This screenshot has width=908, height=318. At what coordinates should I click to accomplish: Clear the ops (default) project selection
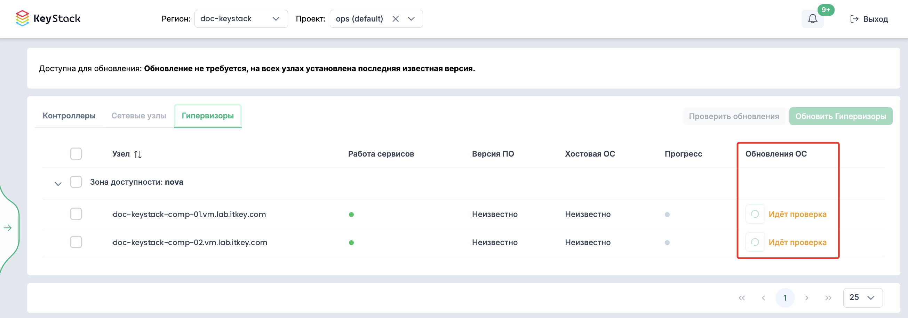(x=396, y=19)
